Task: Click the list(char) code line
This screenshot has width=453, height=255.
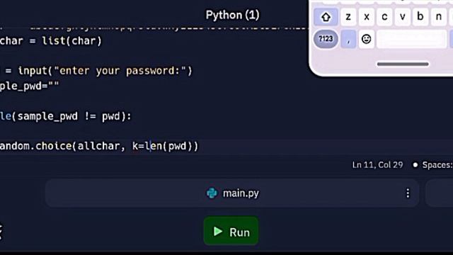Action: point(51,41)
